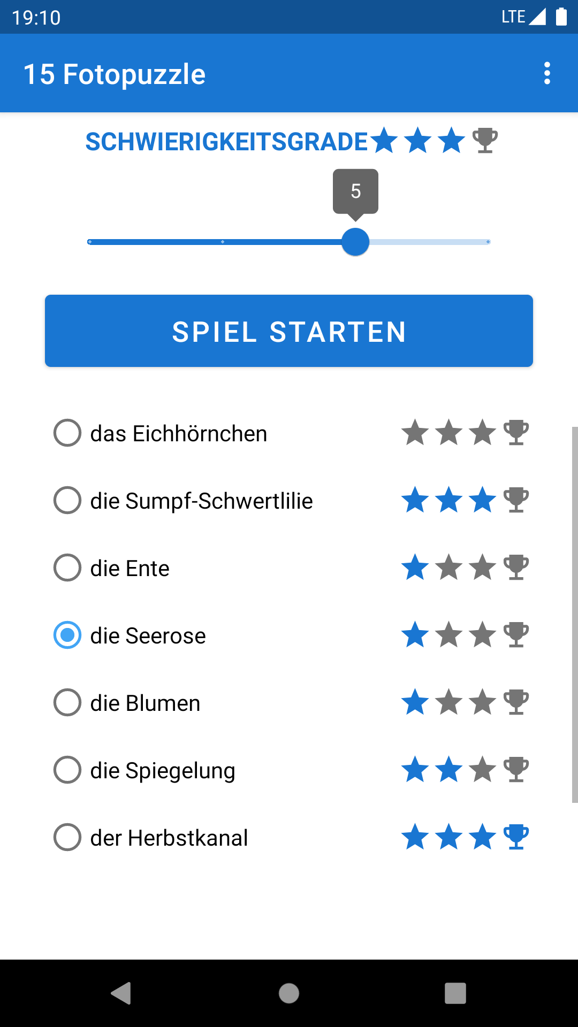The width and height of the screenshot is (578, 1027).
Task: Click the difficulty slider thumb at 5
Action: pos(355,242)
